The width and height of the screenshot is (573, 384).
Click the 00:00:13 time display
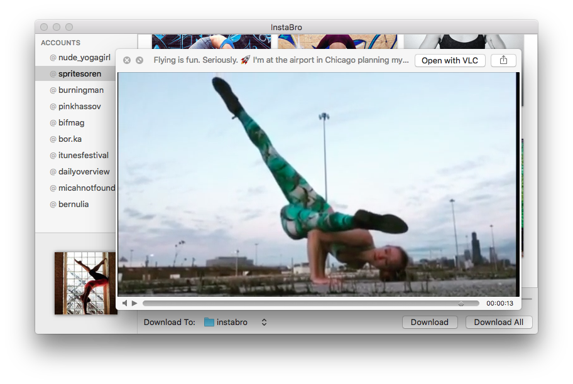(499, 303)
